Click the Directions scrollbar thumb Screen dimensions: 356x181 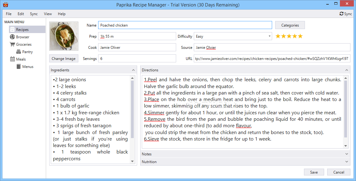point(345,109)
